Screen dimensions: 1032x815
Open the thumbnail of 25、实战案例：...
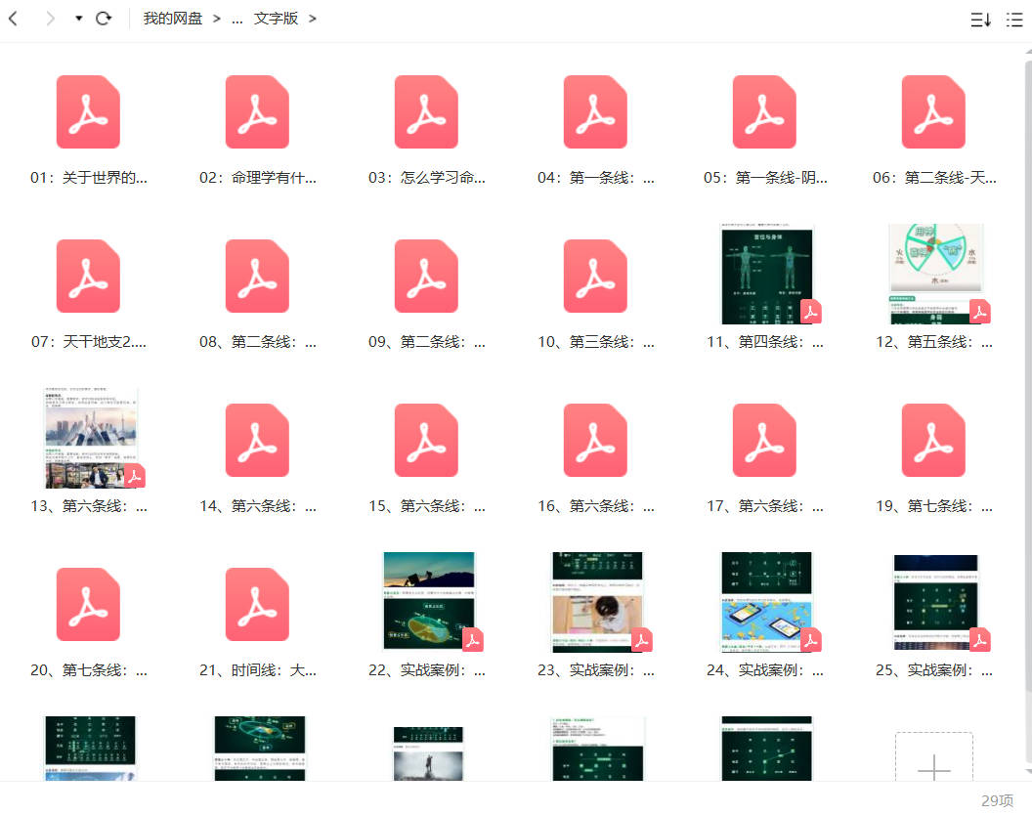click(936, 602)
